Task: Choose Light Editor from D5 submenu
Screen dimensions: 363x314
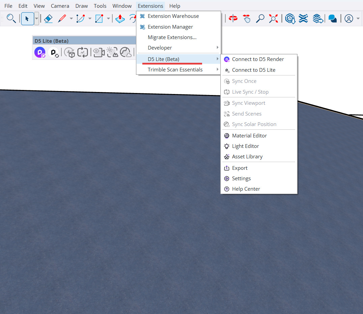Action: click(x=245, y=146)
